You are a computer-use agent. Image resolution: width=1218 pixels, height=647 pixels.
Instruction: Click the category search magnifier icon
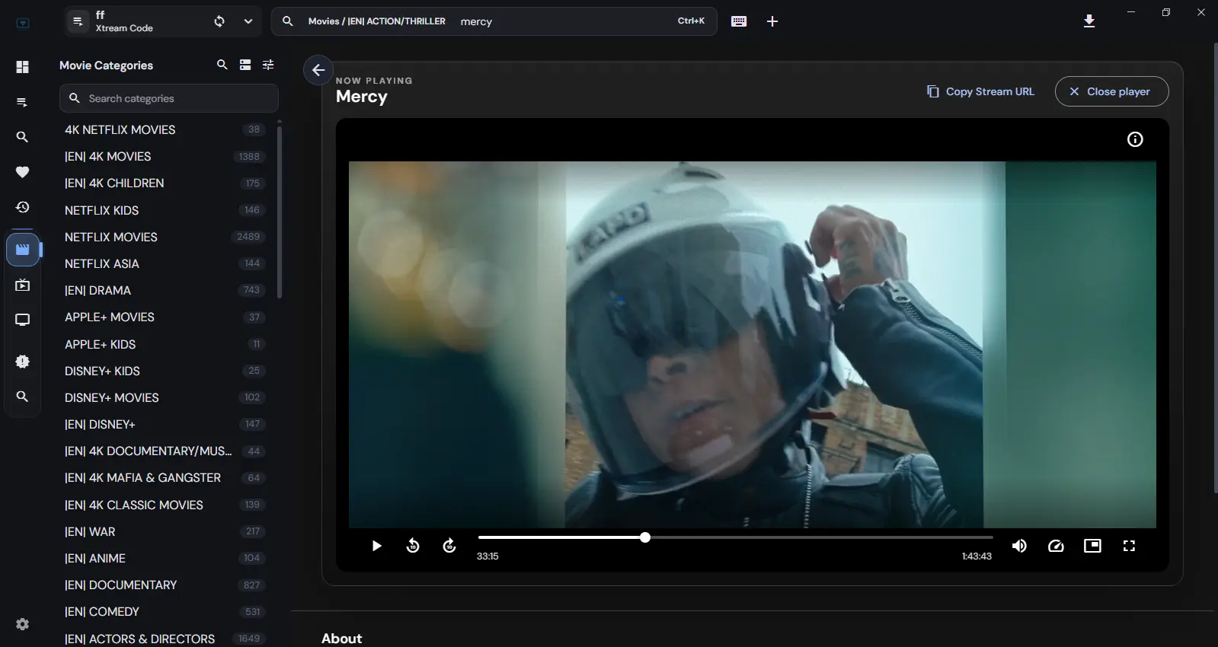(222, 65)
